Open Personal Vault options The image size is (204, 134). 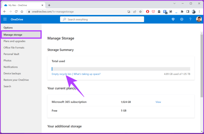click(11, 54)
